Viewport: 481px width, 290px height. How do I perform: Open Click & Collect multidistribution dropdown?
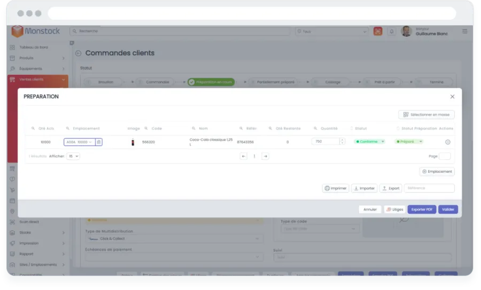pyautogui.click(x=174, y=239)
